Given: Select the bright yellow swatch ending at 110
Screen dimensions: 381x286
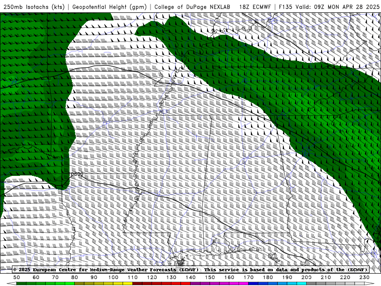Looking at the screenshot, I should click(x=128, y=284).
